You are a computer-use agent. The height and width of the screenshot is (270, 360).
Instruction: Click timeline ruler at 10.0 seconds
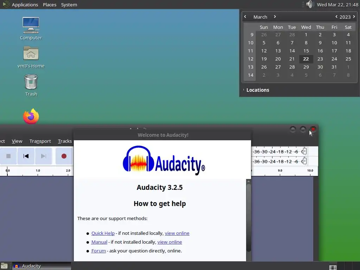310,171
